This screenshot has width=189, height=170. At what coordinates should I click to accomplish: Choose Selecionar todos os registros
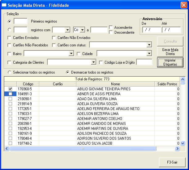[10, 72]
